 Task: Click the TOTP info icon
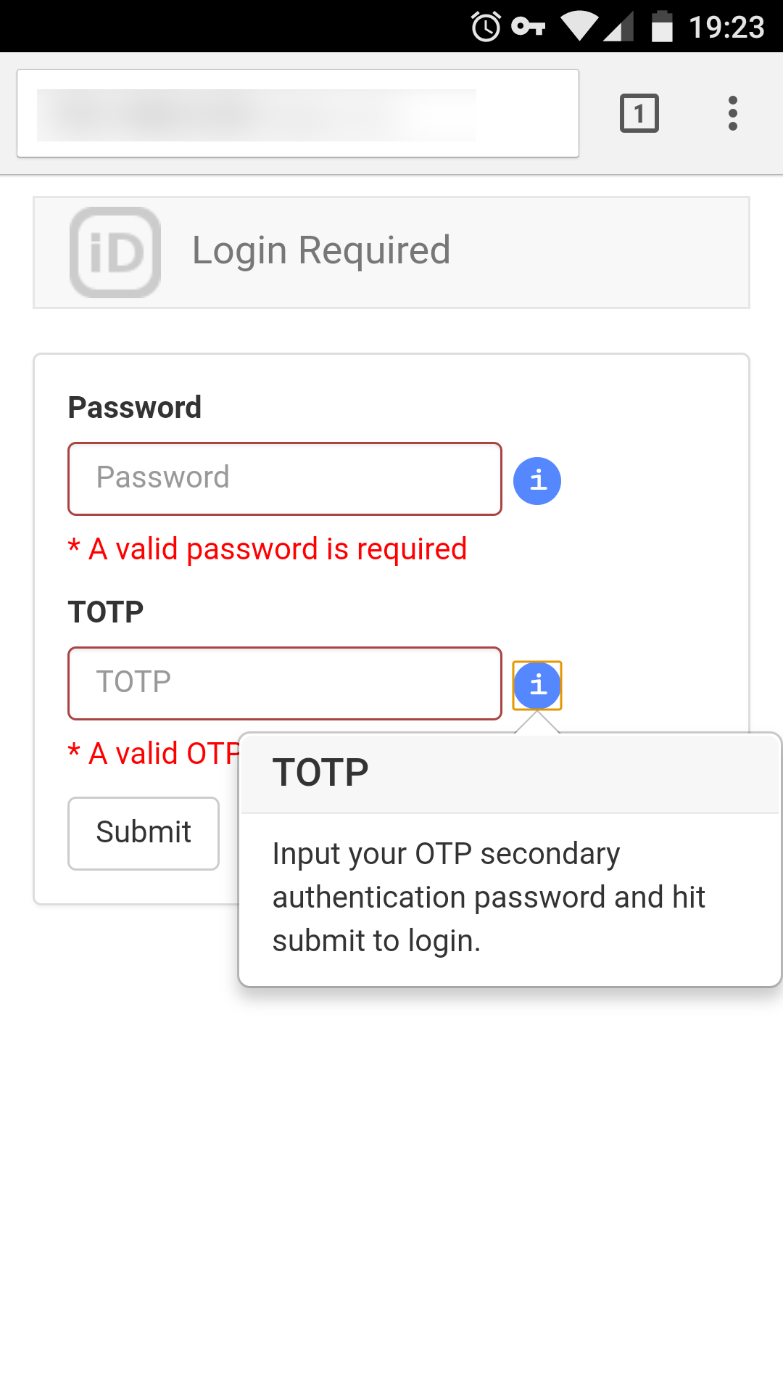537,685
